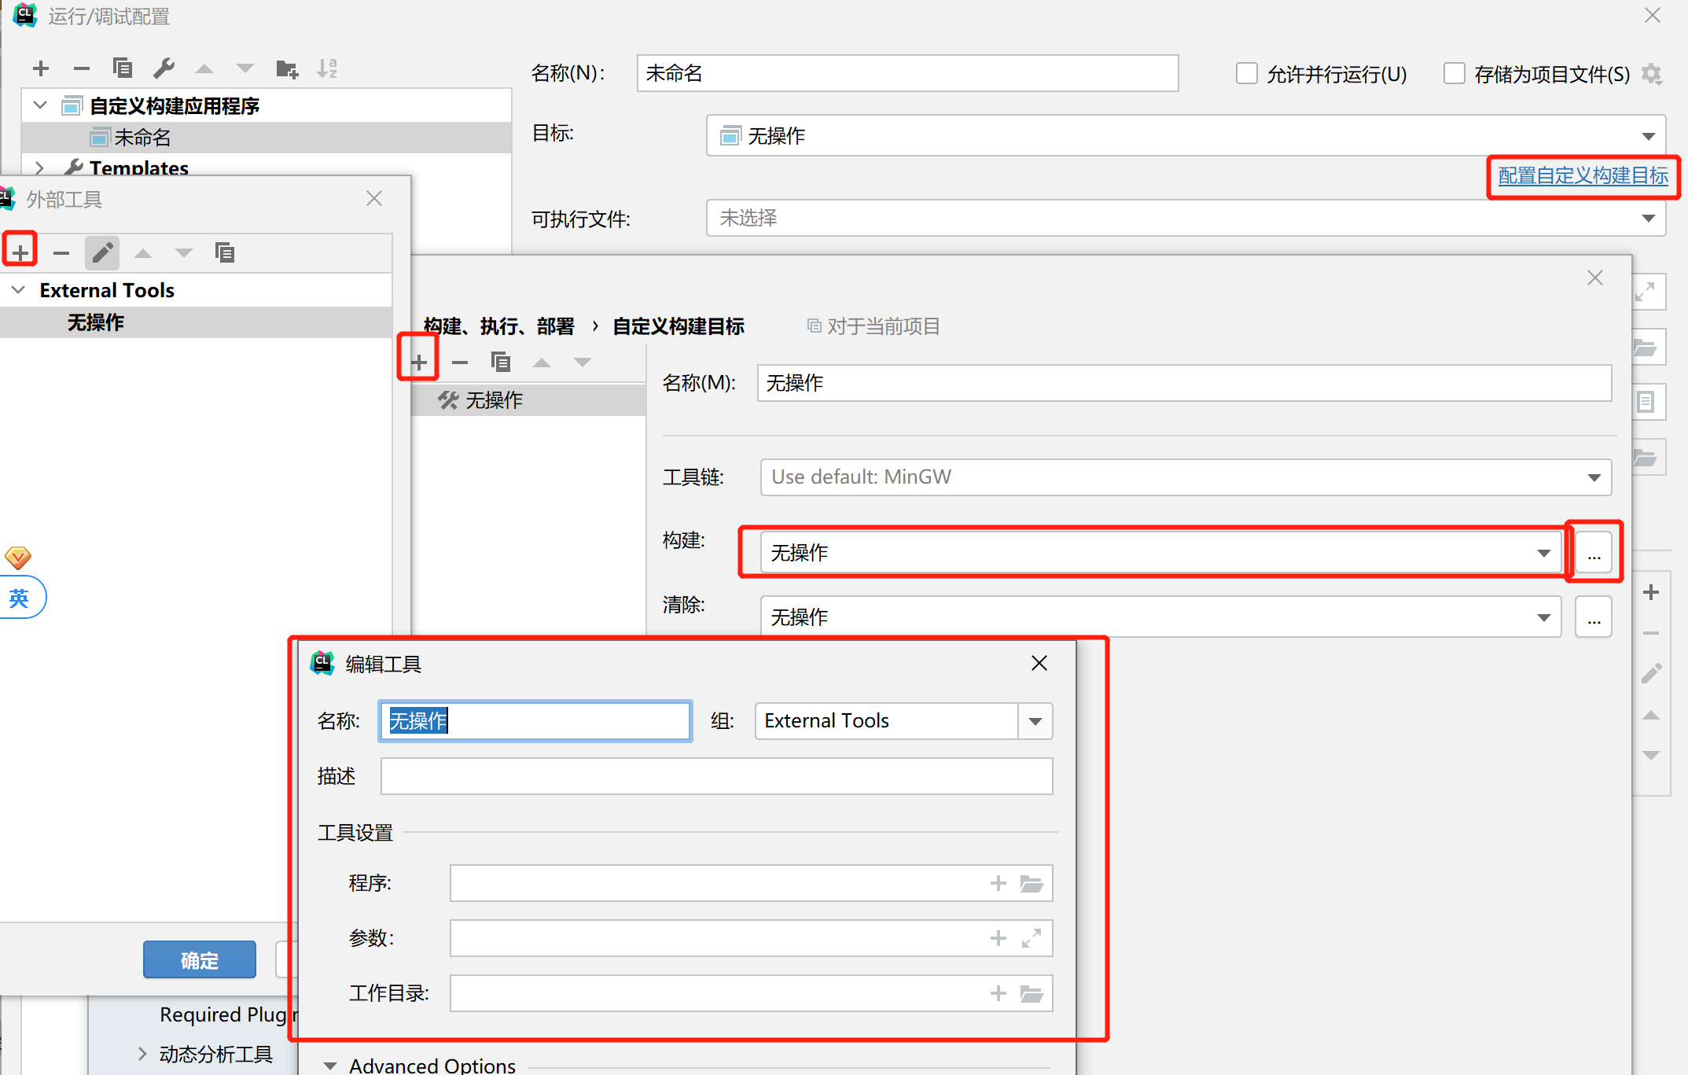Open the 组 dropdown showing External Tools
The width and height of the screenshot is (1688, 1075).
point(1035,721)
